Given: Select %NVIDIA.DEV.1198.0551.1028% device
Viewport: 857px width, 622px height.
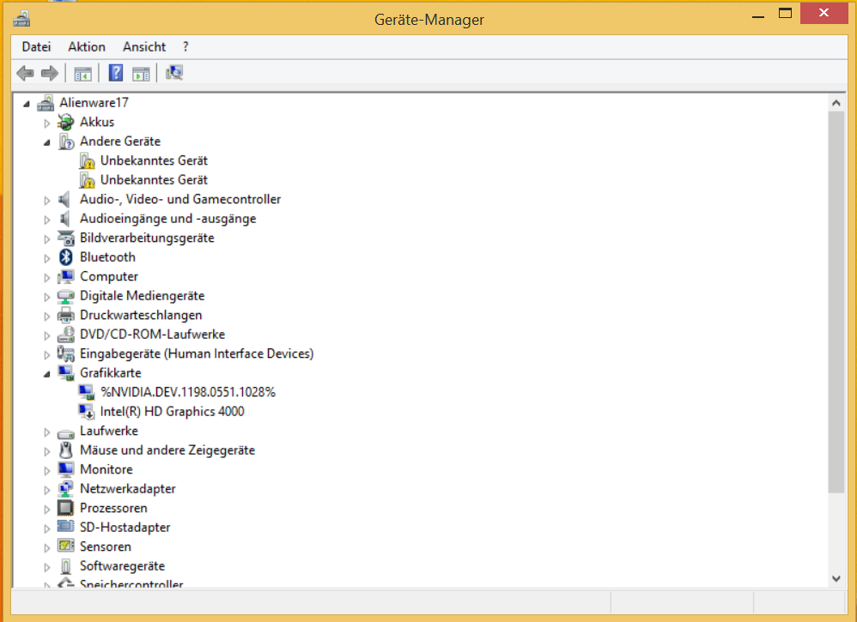Looking at the screenshot, I should point(188,392).
